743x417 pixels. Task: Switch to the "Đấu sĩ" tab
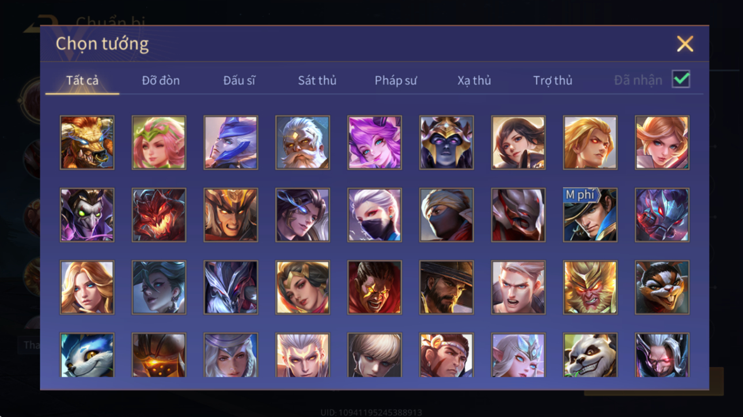(x=239, y=81)
